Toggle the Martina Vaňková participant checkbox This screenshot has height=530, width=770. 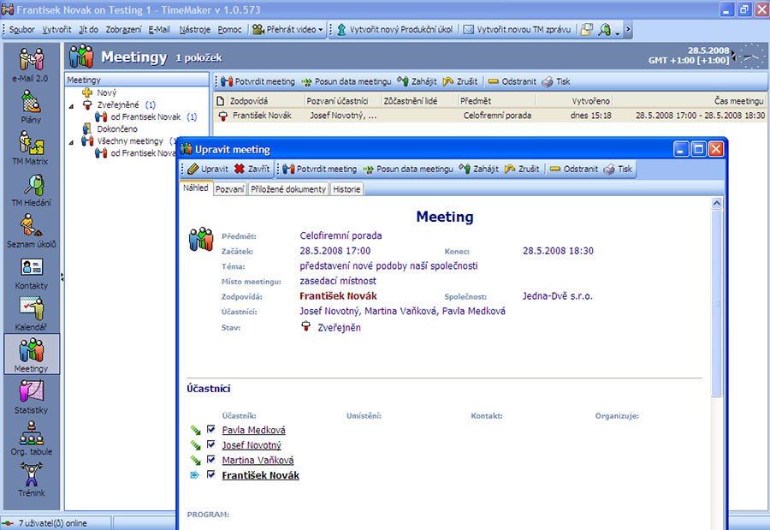(211, 460)
